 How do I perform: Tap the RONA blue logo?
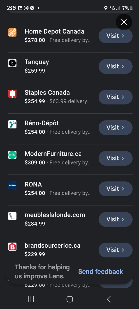click(12, 185)
